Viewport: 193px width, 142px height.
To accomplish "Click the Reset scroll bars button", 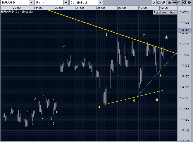I will [165, 13].
